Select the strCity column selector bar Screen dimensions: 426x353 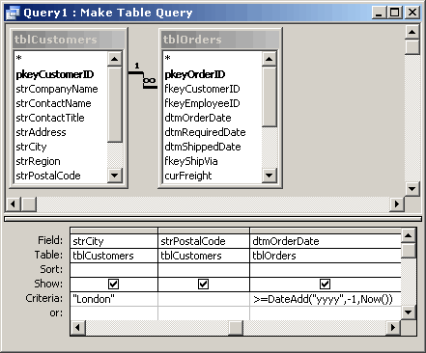coord(114,231)
